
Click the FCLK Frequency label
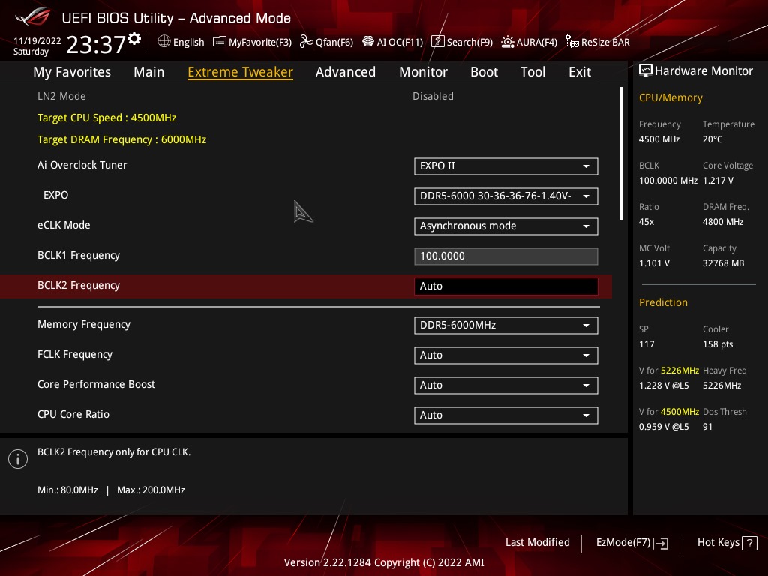(75, 354)
